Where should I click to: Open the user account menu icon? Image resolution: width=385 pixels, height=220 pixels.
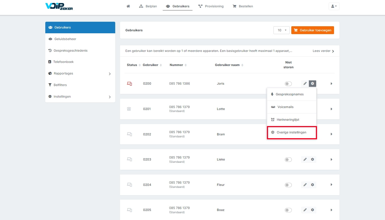(x=334, y=6)
